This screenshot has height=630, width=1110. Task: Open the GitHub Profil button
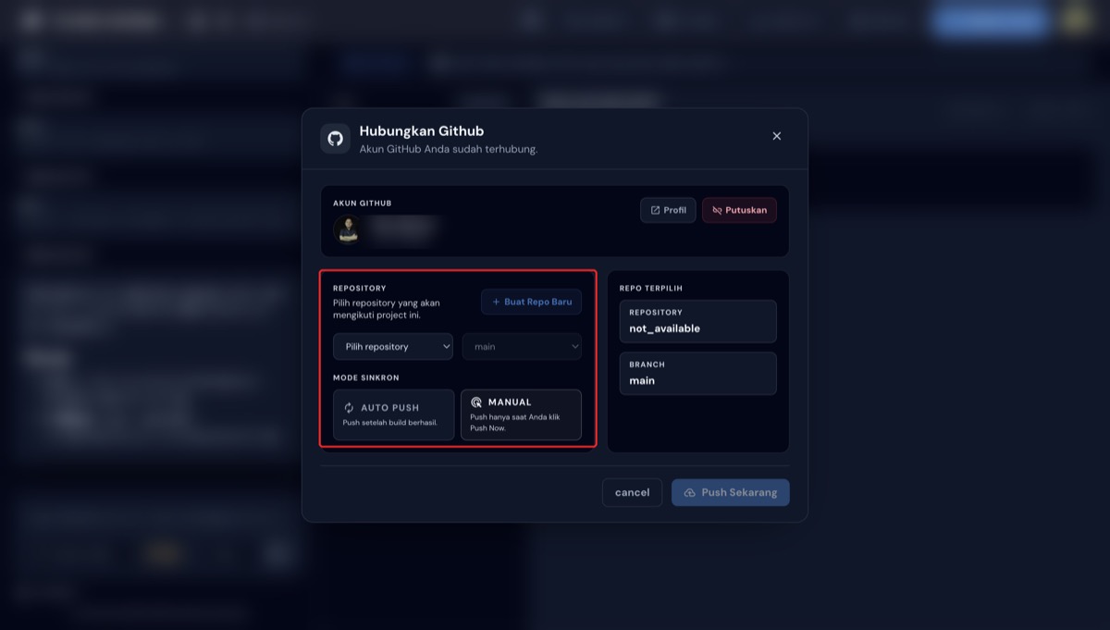[668, 210]
